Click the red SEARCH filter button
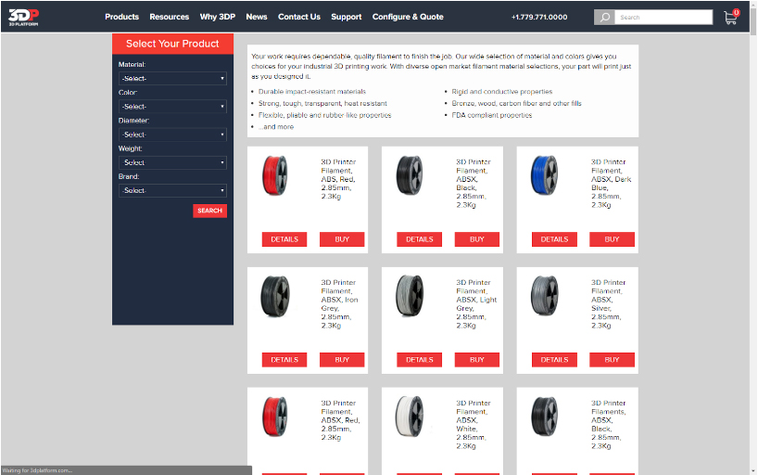 pyautogui.click(x=209, y=211)
